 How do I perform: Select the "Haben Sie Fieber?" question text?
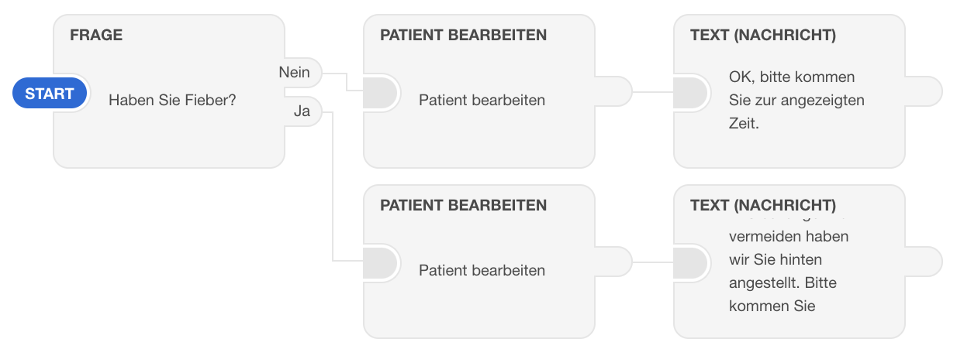172,100
